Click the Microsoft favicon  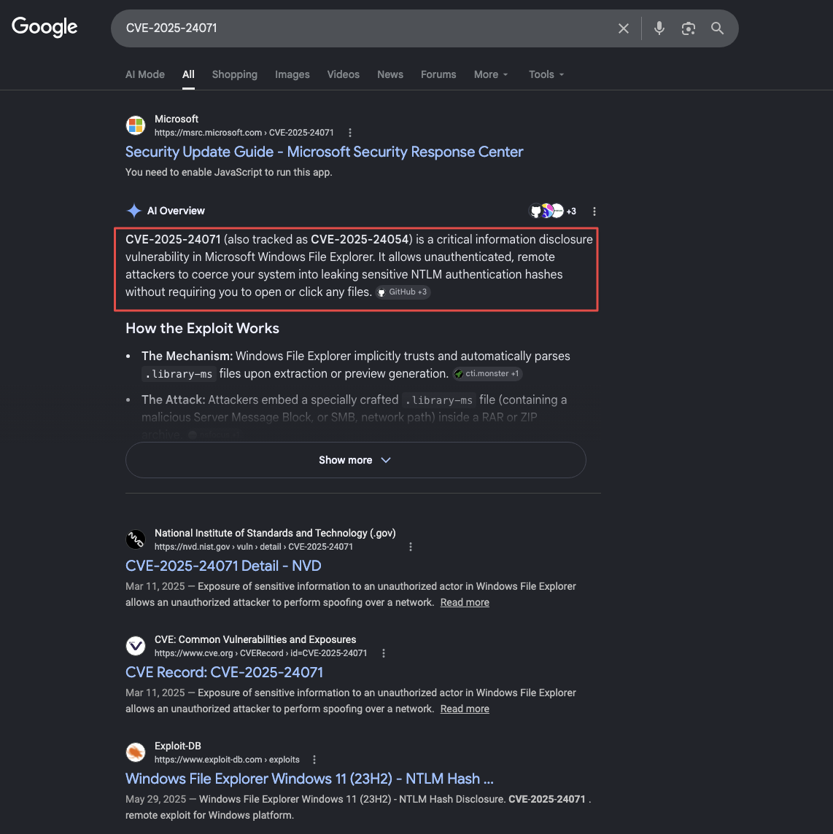136,125
